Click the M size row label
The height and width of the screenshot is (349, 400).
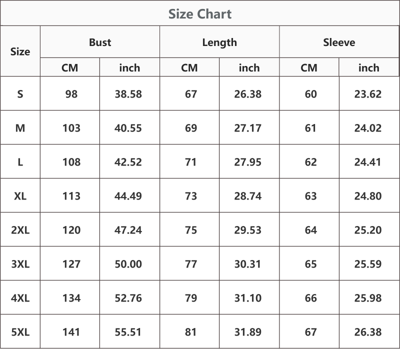(20, 128)
